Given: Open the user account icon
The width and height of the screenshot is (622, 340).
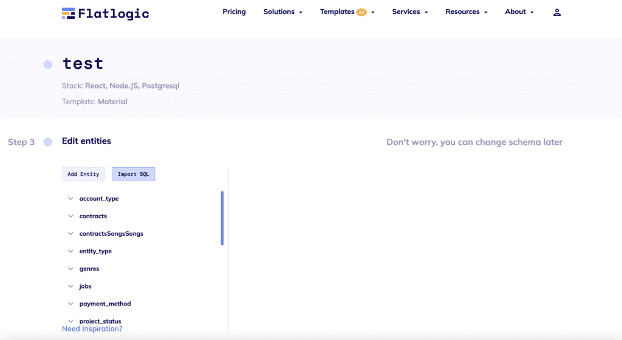Looking at the screenshot, I should (557, 12).
